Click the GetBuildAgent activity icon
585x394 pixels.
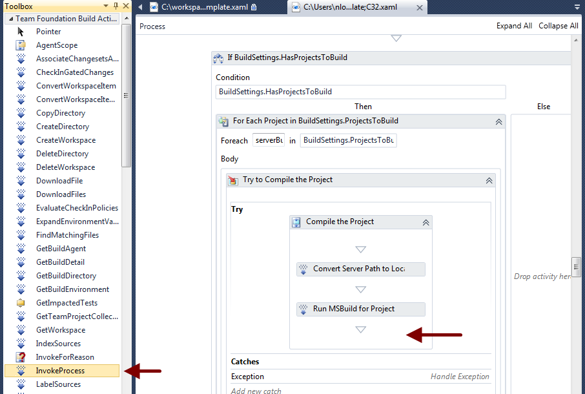[21, 249]
